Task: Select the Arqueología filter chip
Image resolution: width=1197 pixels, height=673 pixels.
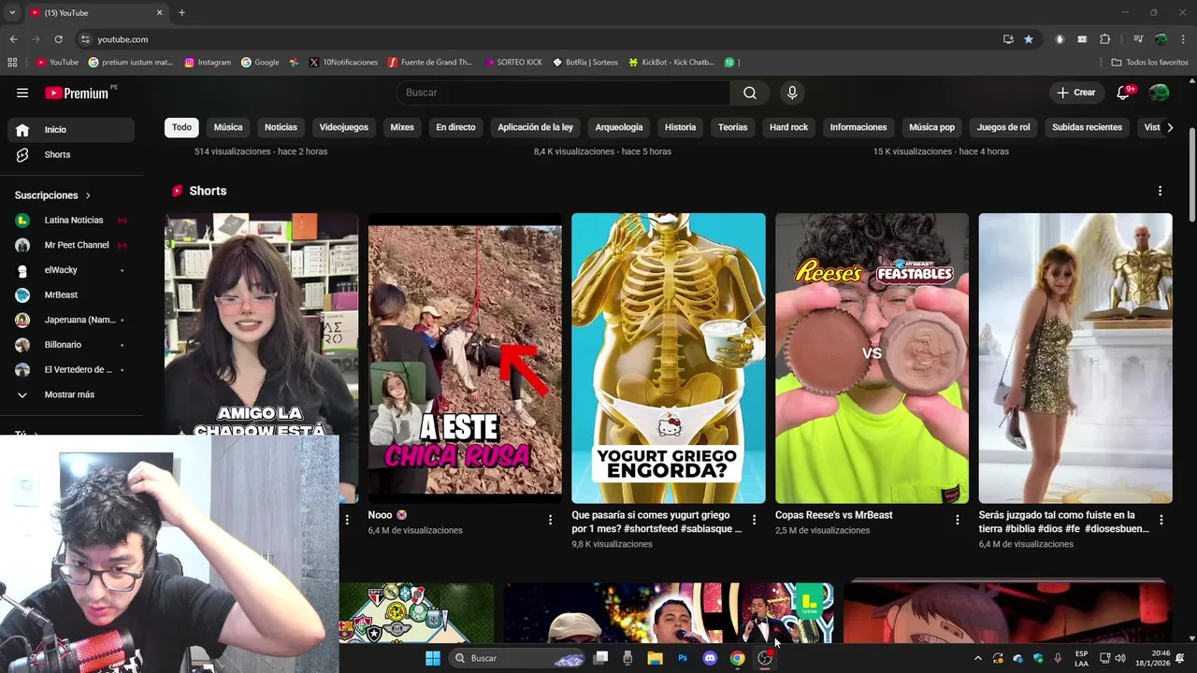Action: click(619, 127)
